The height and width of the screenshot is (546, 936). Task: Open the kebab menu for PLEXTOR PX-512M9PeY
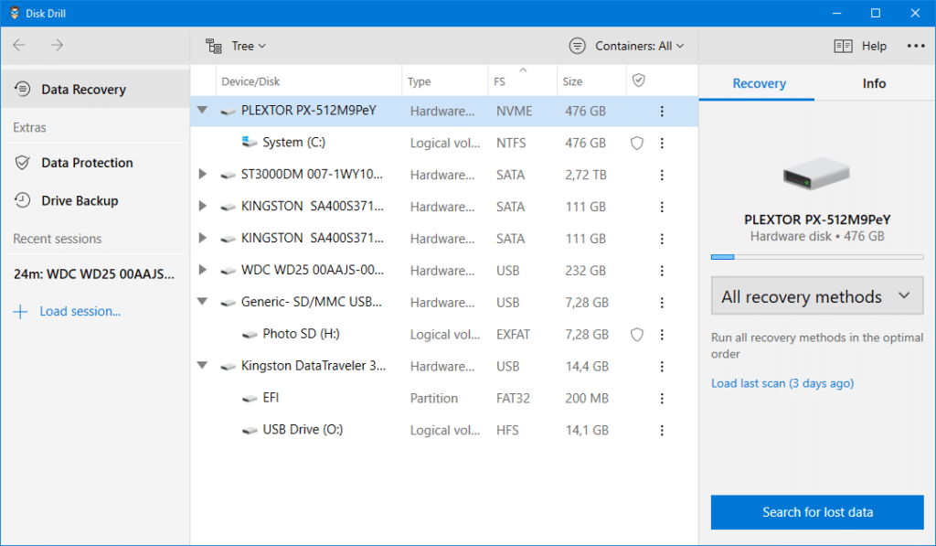tap(662, 110)
